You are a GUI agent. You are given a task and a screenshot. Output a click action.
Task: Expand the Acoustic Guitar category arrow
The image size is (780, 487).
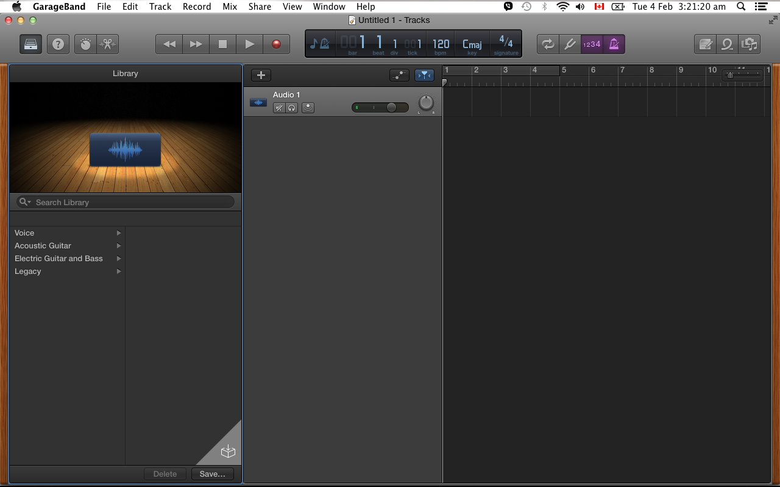click(x=119, y=246)
